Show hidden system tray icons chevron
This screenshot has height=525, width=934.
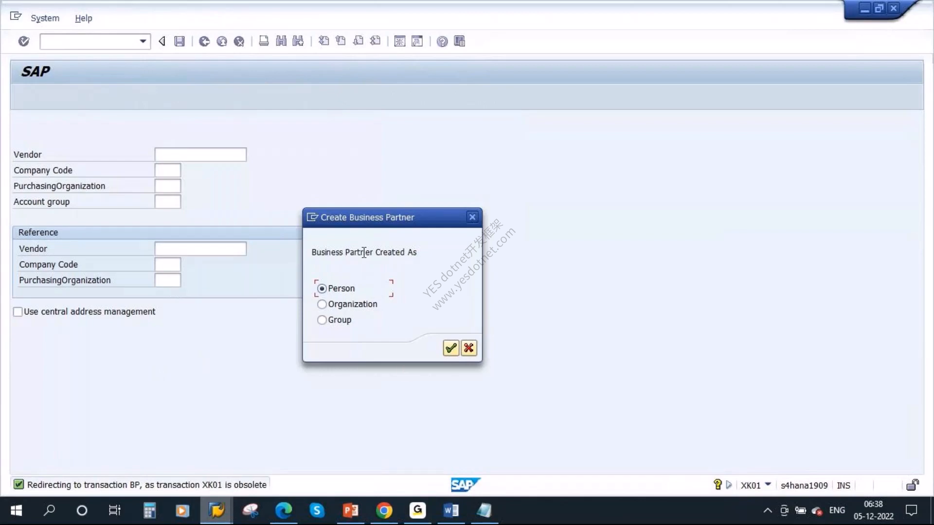point(768,510)
